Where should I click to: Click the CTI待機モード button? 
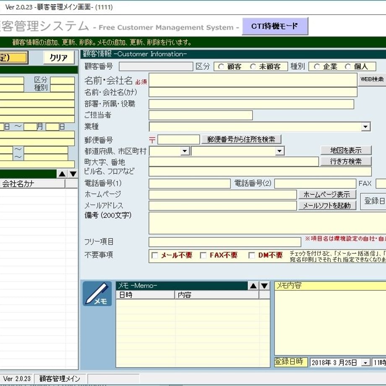click(x=275, y=26)
